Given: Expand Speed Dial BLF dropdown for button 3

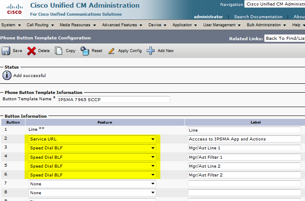Looking at the screenshot, I should (x=92, y=148).
